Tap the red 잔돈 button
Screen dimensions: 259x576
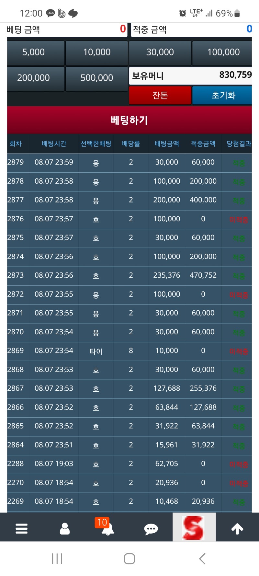pyautogui.click(x=160, y=95)
